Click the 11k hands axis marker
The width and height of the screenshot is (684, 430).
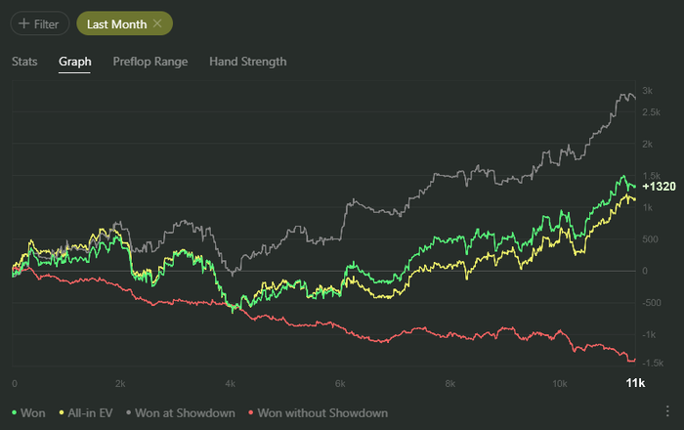tap(634, 383)
